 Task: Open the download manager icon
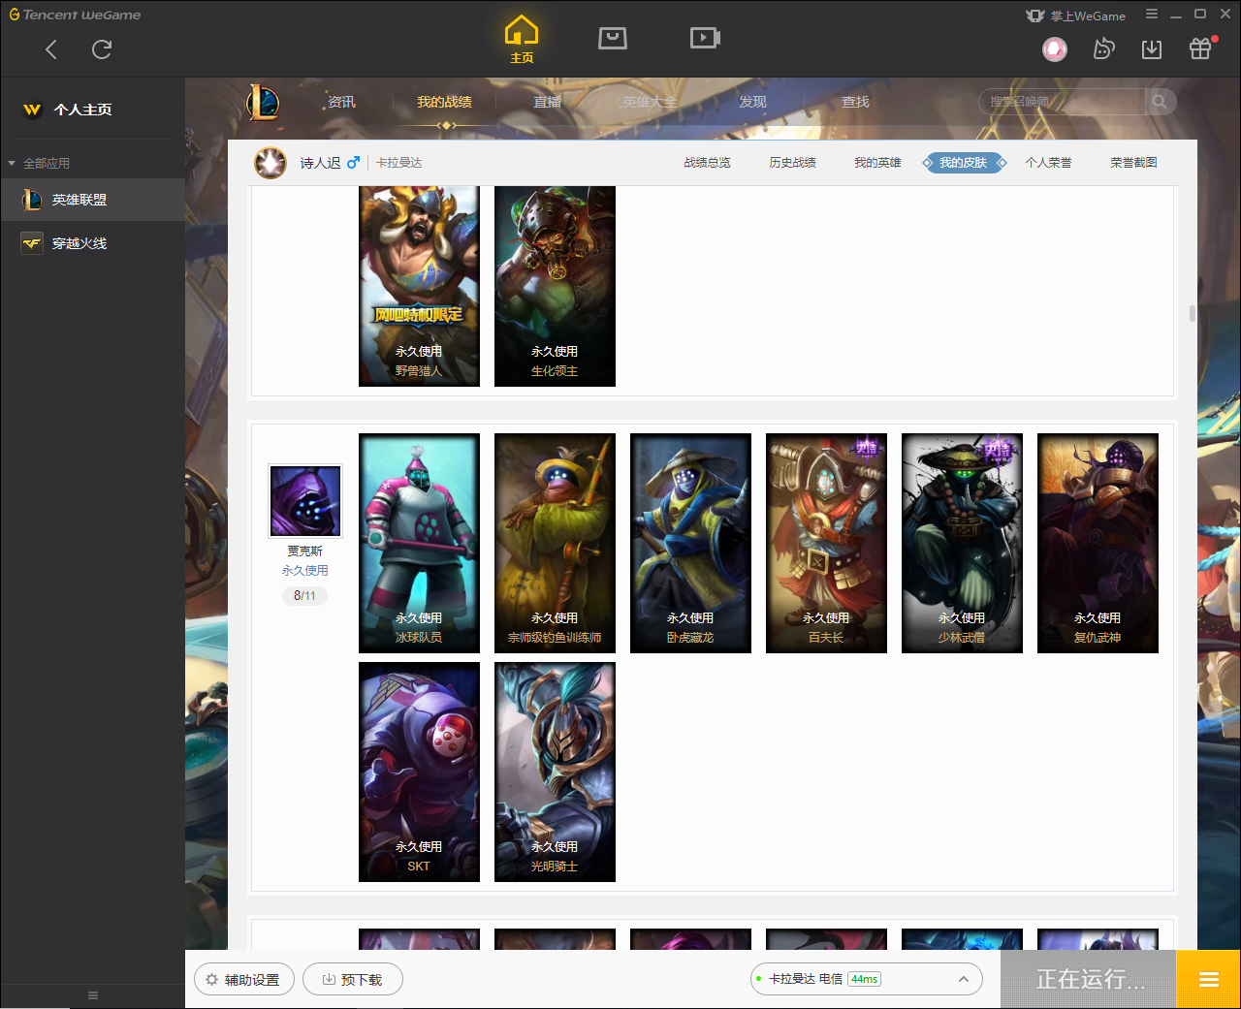click(x=1152, y=48)
